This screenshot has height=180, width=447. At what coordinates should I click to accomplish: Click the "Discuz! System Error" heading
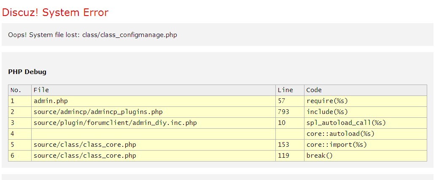pyautogui.click(x=55, y=13)
